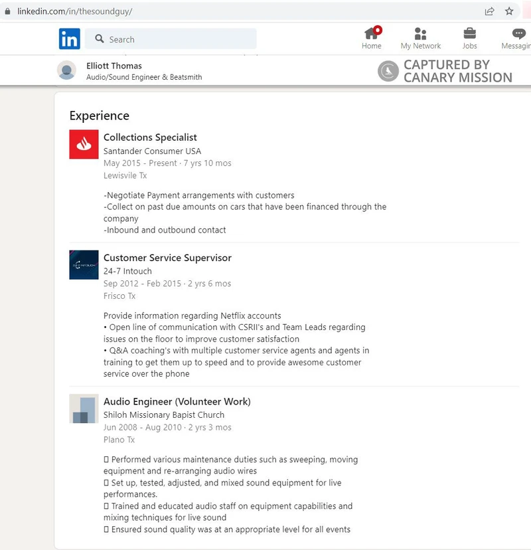The height and width of the screenshot is (550, 531).
Task: Click the browser address bar URL
Action: [x=74, y=11]
